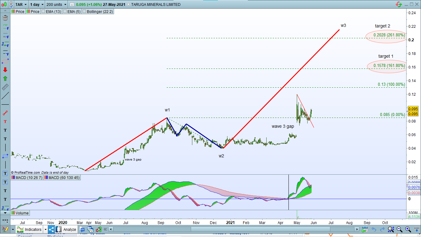Click the '0.2028 (261.80%)' Fibonacci label

pos(389,35)
